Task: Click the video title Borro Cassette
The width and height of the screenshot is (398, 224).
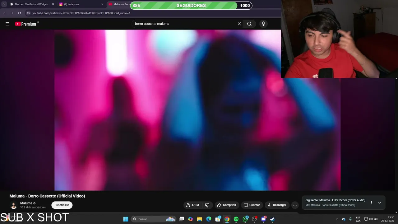Action: click(x=47, y=196)
